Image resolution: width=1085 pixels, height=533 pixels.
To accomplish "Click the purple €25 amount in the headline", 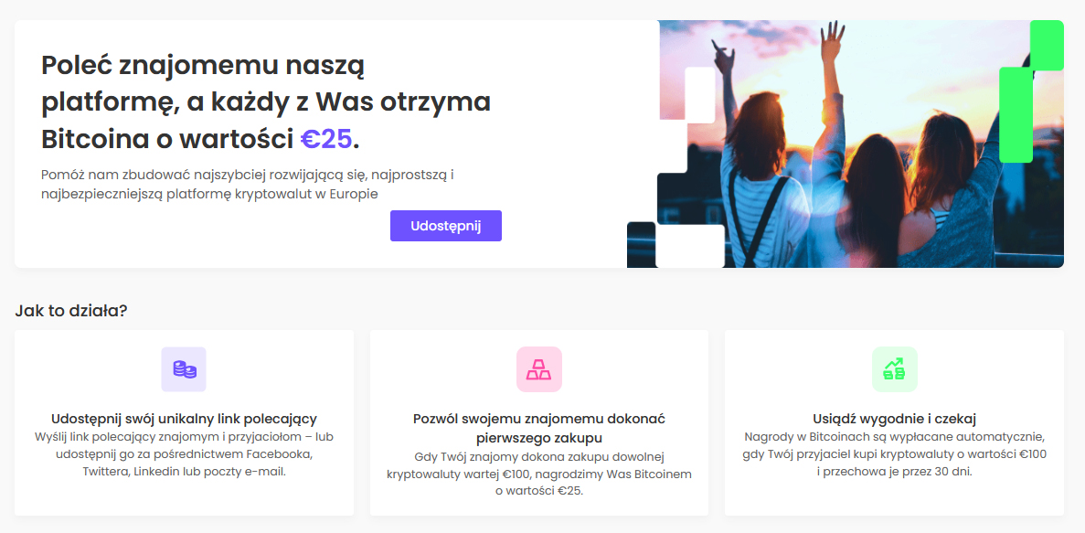I will 326,139.
